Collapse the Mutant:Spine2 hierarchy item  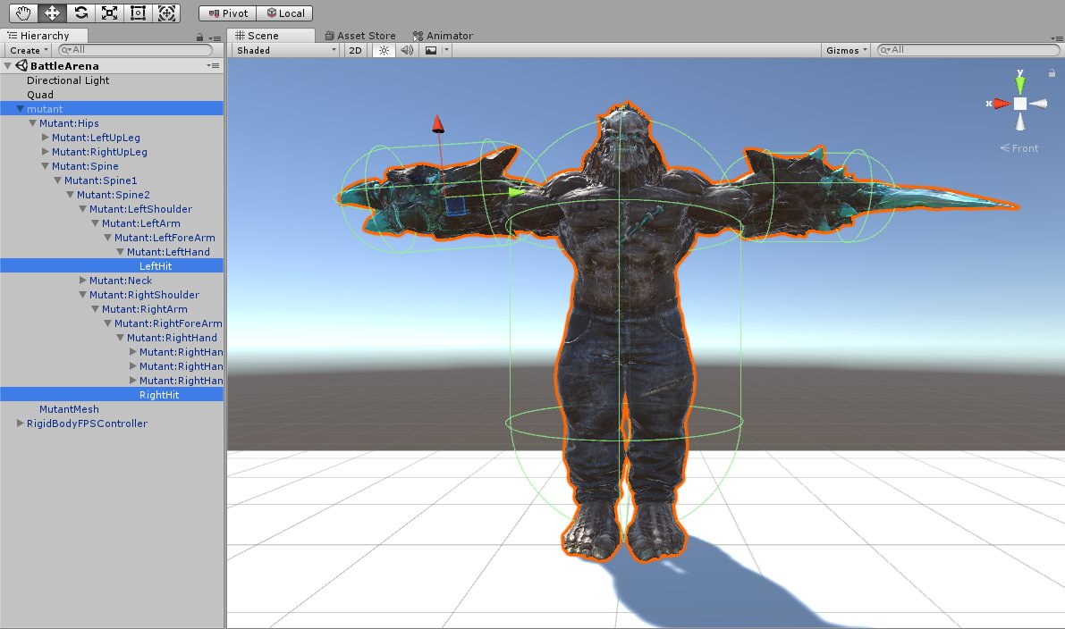[x=70, y=194]
